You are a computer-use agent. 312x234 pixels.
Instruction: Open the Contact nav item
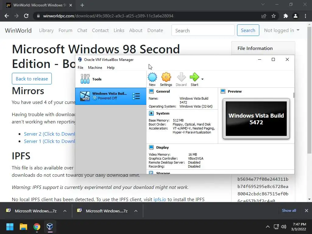(x=100, y=30)
